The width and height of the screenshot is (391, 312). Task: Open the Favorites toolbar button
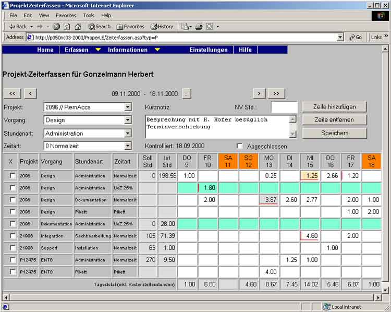[x=130, y=27]
